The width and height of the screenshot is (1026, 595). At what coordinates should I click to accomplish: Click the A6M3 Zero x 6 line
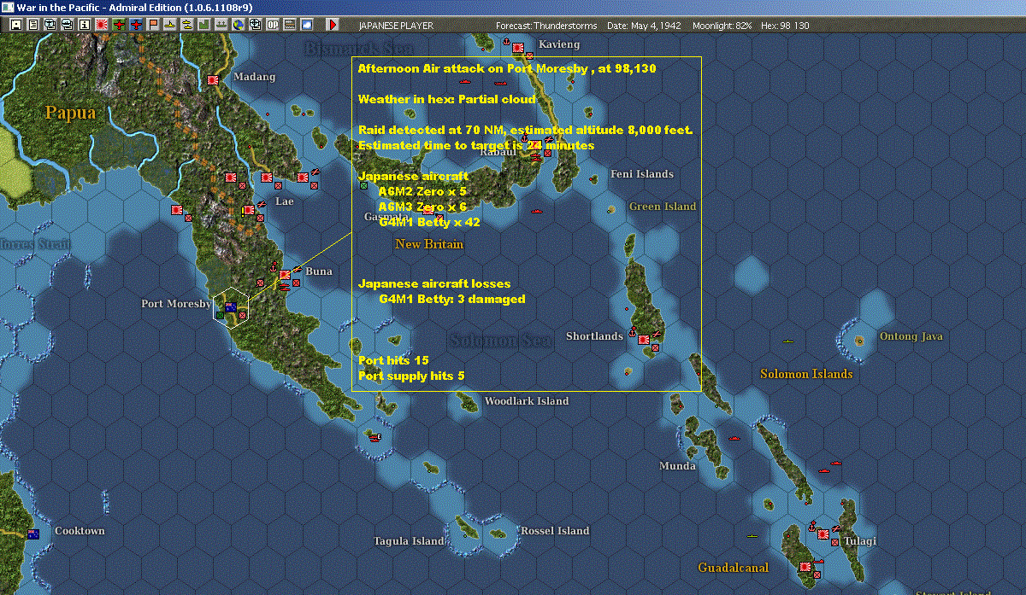pos(423,207)
